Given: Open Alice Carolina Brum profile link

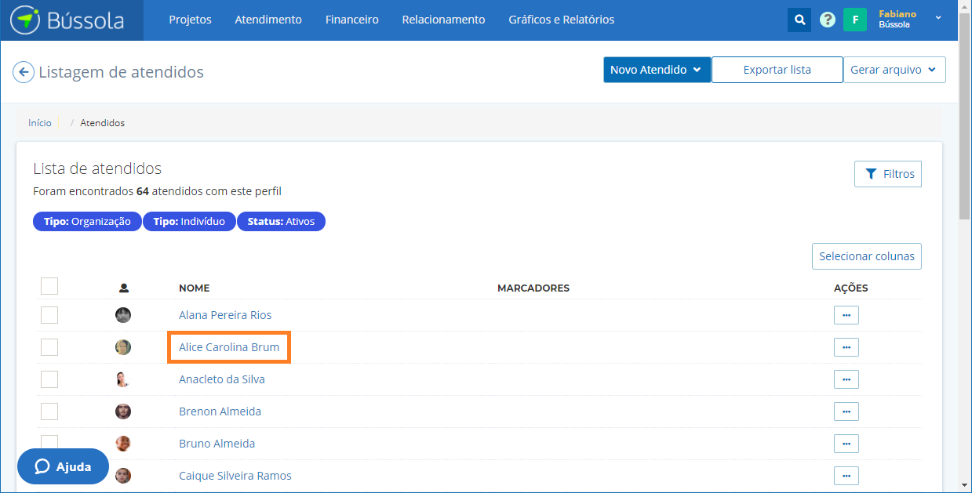Looking at the screenshot, I should [x=229, y=347].
